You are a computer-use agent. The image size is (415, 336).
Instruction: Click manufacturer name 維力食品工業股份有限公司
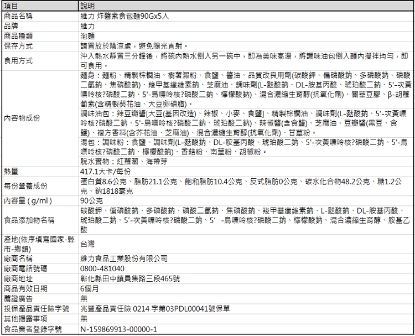tap(124, 258)
